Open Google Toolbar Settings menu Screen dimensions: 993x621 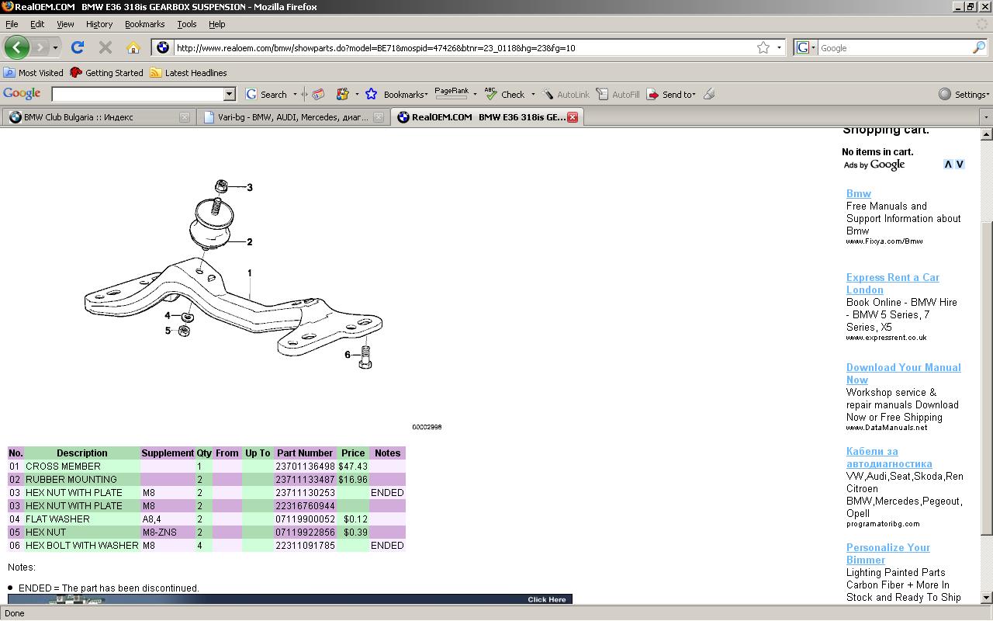tap(964, 94)
